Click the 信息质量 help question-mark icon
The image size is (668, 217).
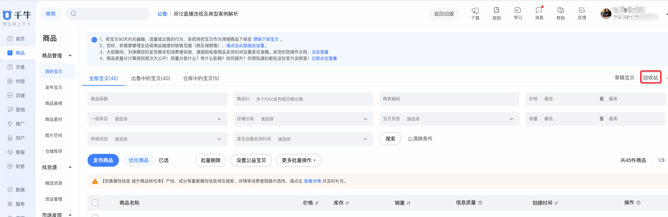coord(480,203)
